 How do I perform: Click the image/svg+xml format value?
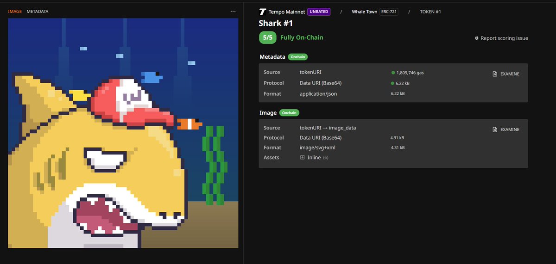tap(317, 147)
